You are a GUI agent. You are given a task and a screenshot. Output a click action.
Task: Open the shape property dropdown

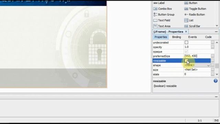point(208,65)
